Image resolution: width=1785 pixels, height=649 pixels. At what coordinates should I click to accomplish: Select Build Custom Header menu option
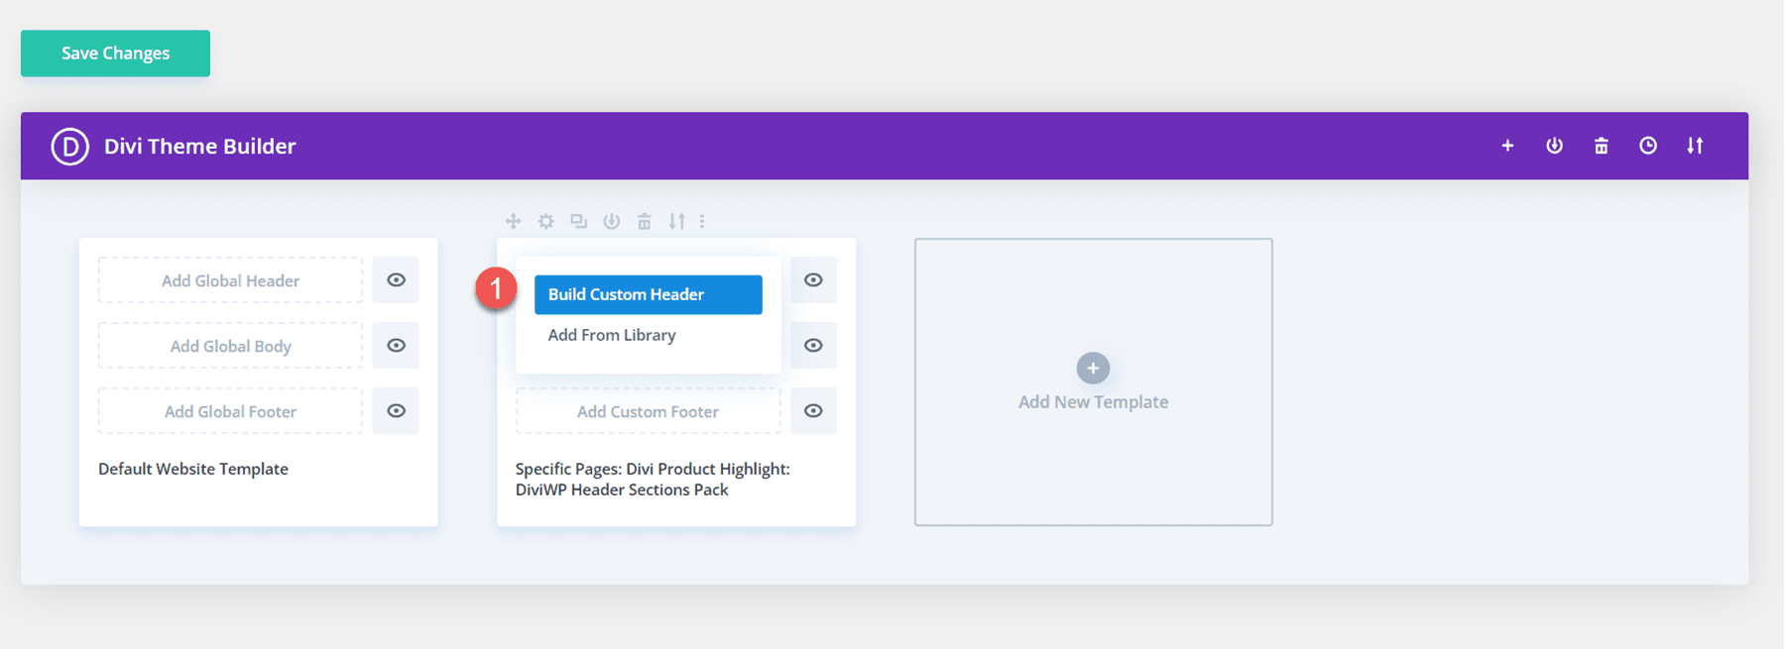click(x=649, y=294)
